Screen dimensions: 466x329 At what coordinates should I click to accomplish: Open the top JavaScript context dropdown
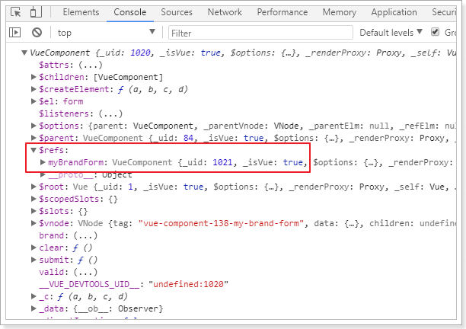pyautogui.click(x=105, y=32)
